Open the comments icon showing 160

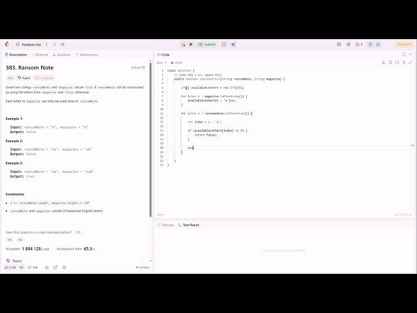pyautogui.click(x=33, y=267)
